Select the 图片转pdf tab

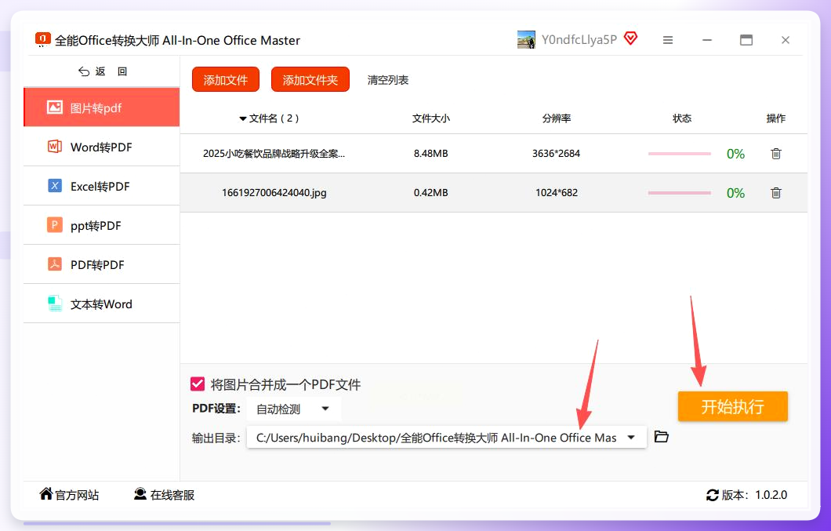pos(102,107)
